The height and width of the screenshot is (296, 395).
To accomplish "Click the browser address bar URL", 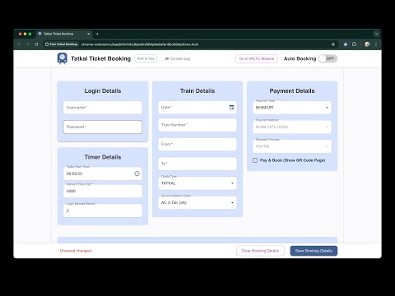I will [140, 44].
